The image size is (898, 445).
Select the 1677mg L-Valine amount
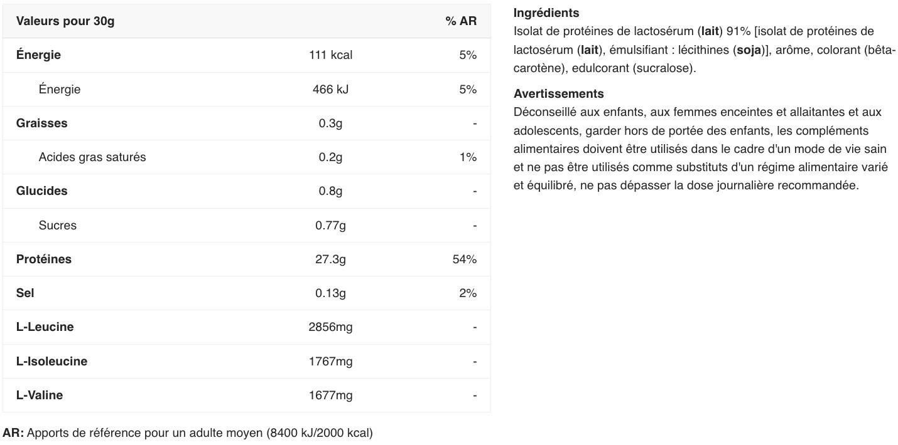(x=330, y=395)
